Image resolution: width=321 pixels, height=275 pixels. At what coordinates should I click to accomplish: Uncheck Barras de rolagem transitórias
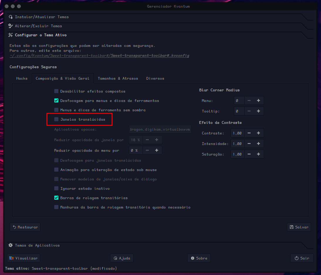[56, 198]
